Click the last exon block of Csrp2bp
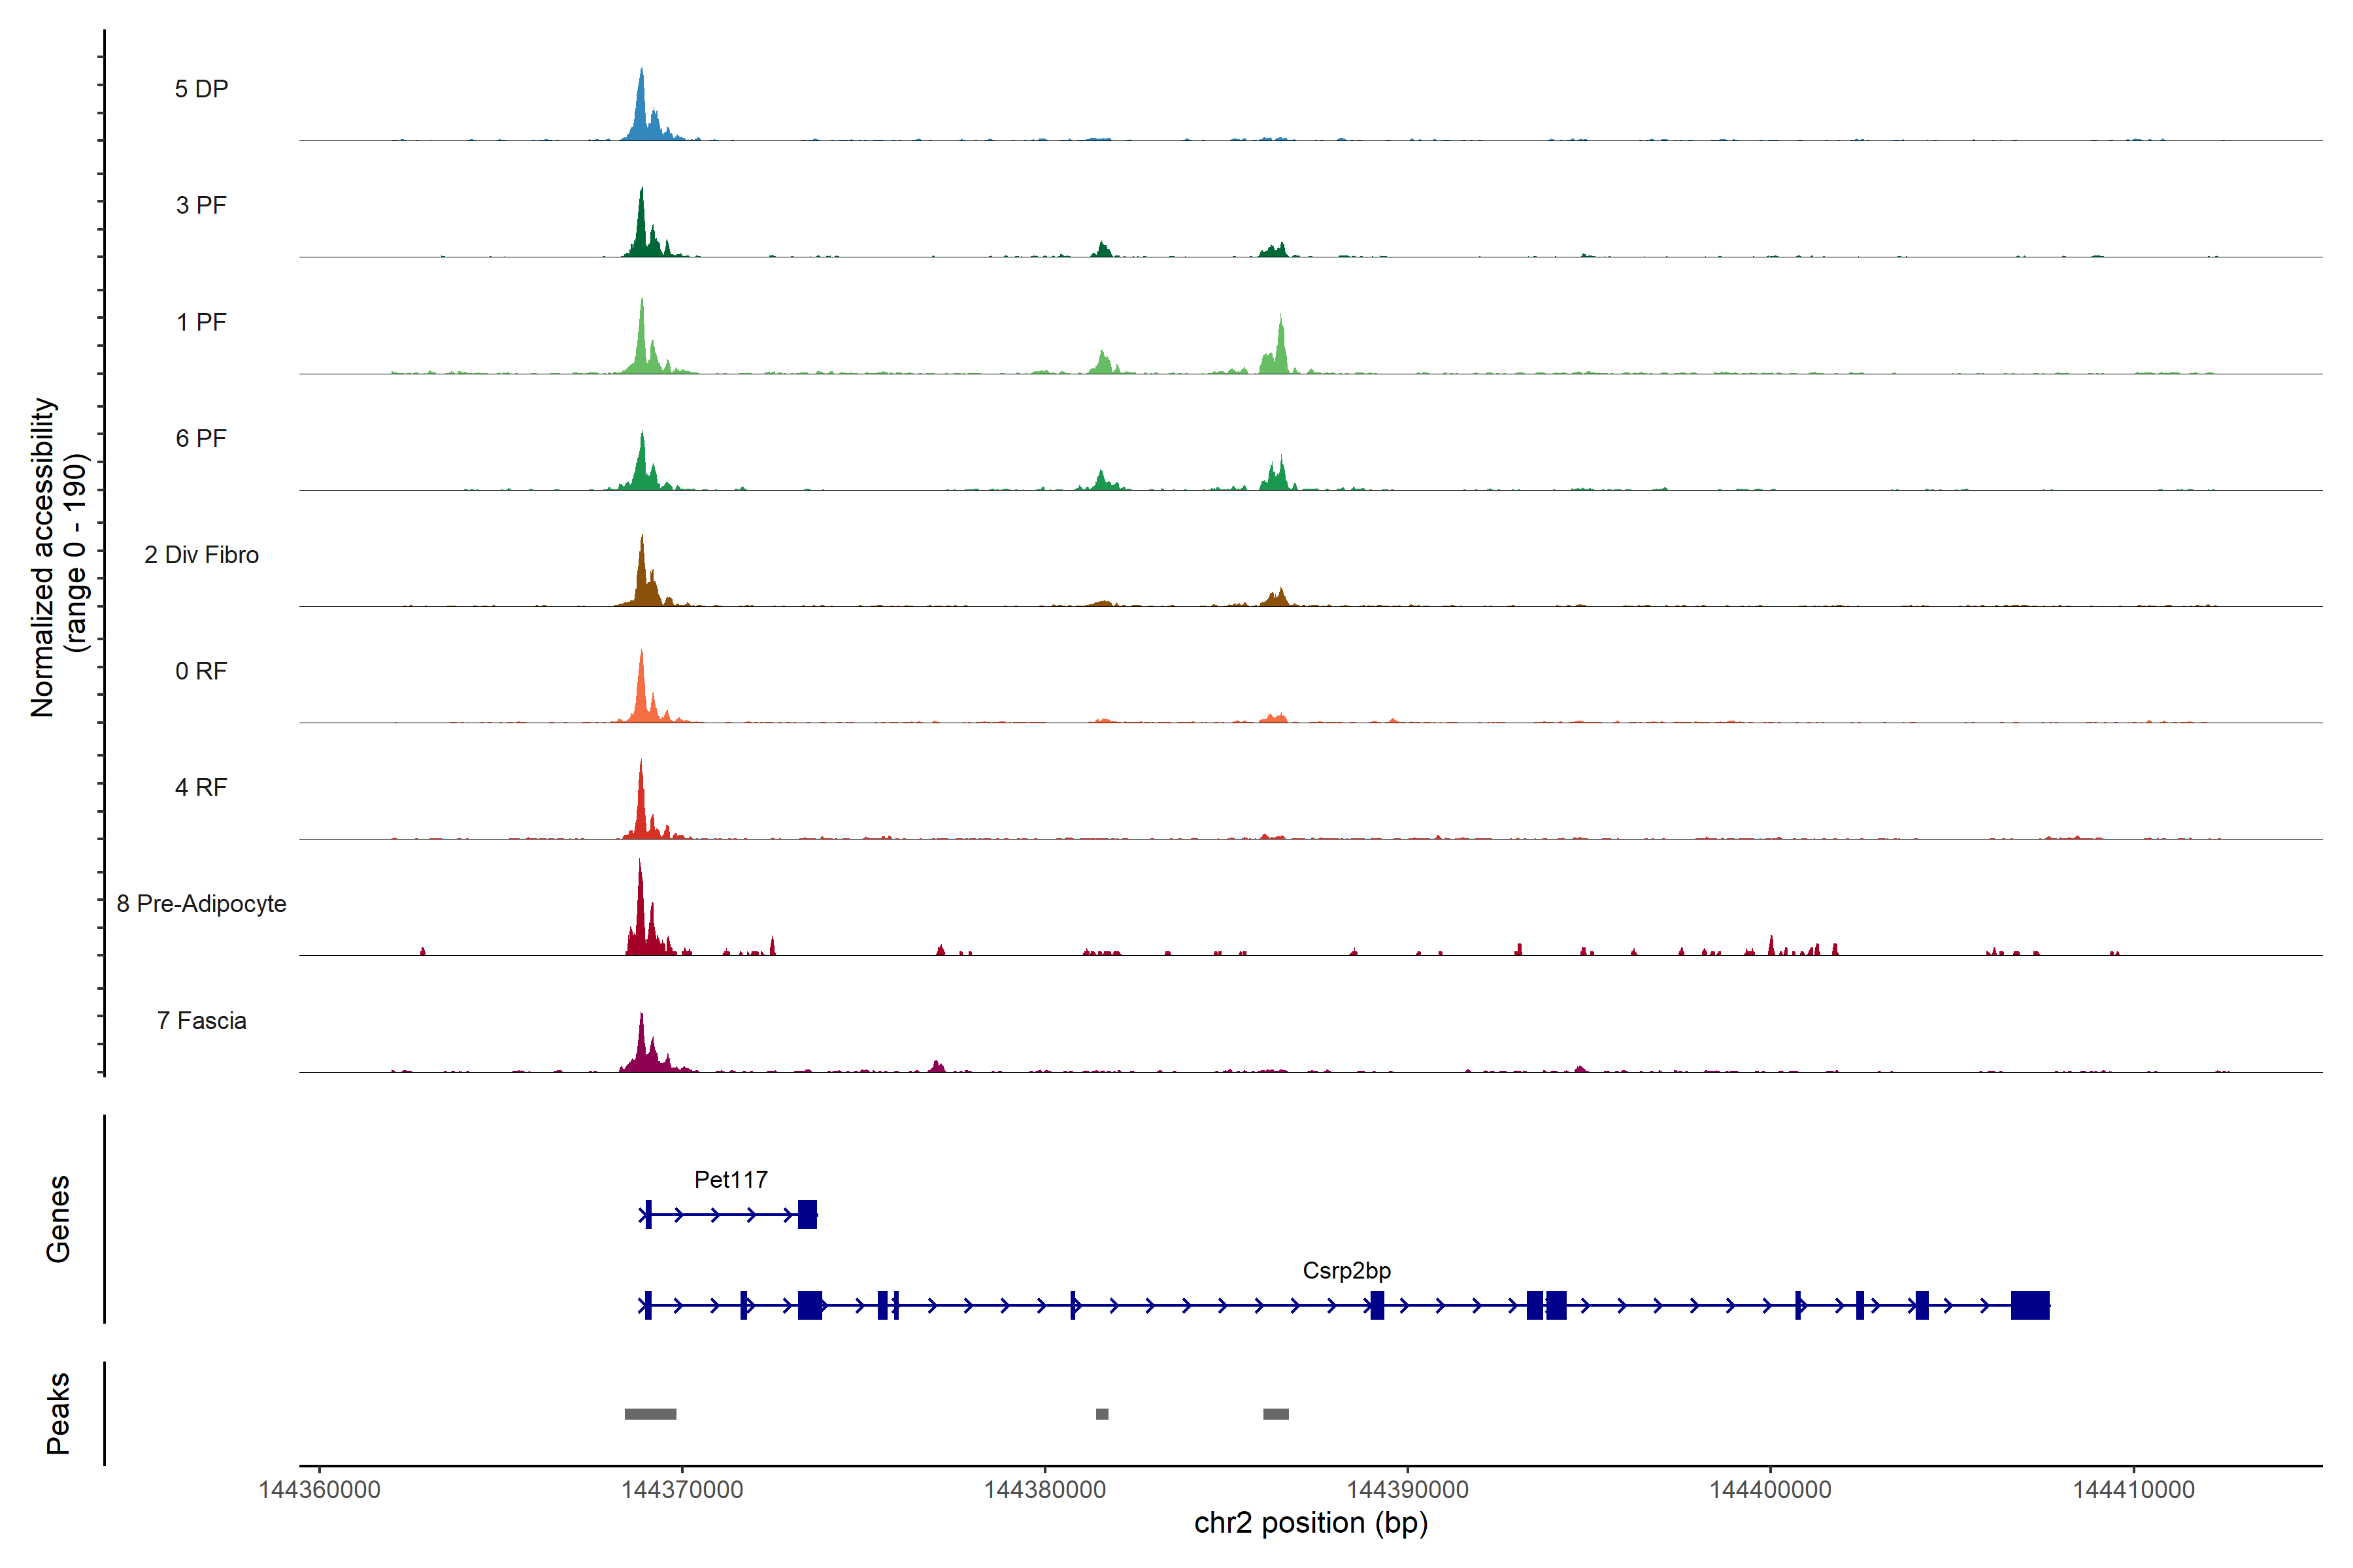 2029,1305
